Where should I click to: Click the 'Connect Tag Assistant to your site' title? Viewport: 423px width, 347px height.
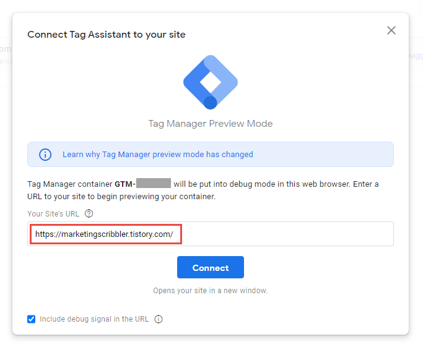tap(107, 35)
